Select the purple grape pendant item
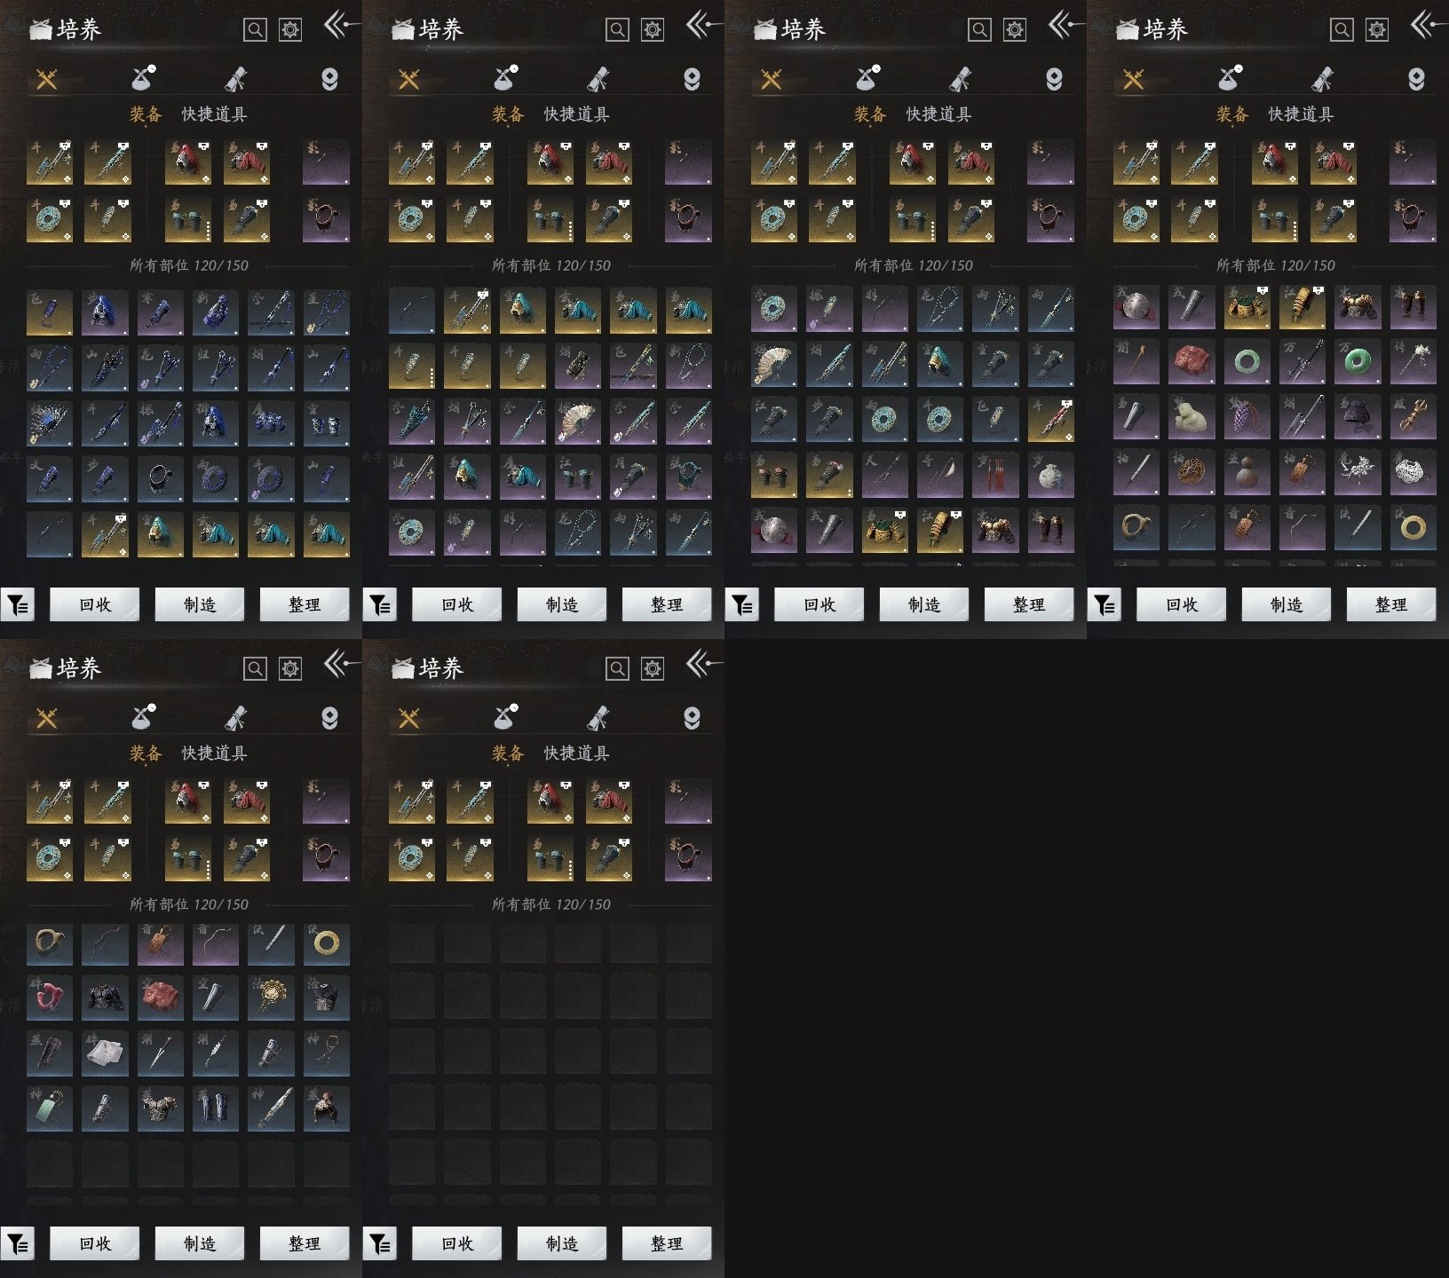 click(x=1247, y=417)
